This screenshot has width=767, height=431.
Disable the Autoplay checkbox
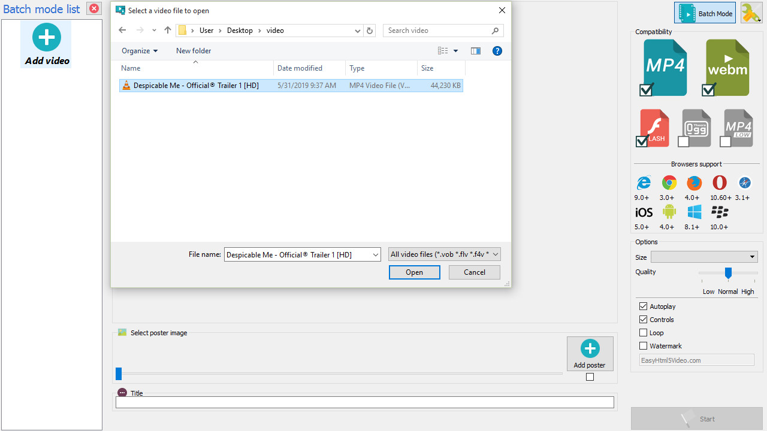[x=644, y=306]
